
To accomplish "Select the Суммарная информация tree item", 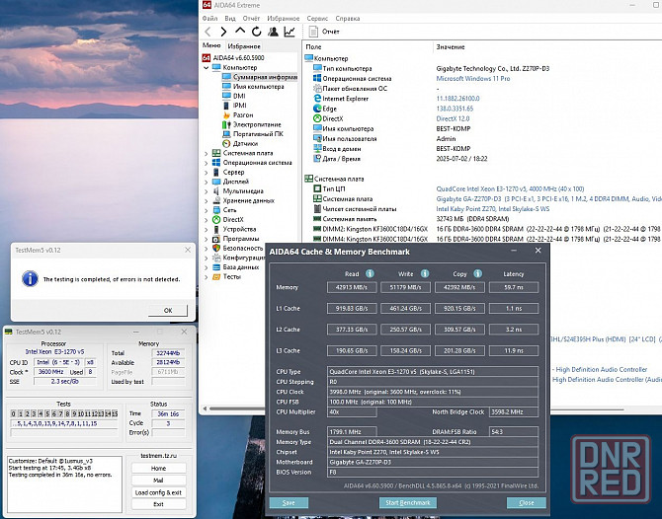I will (x=265, y=77).
